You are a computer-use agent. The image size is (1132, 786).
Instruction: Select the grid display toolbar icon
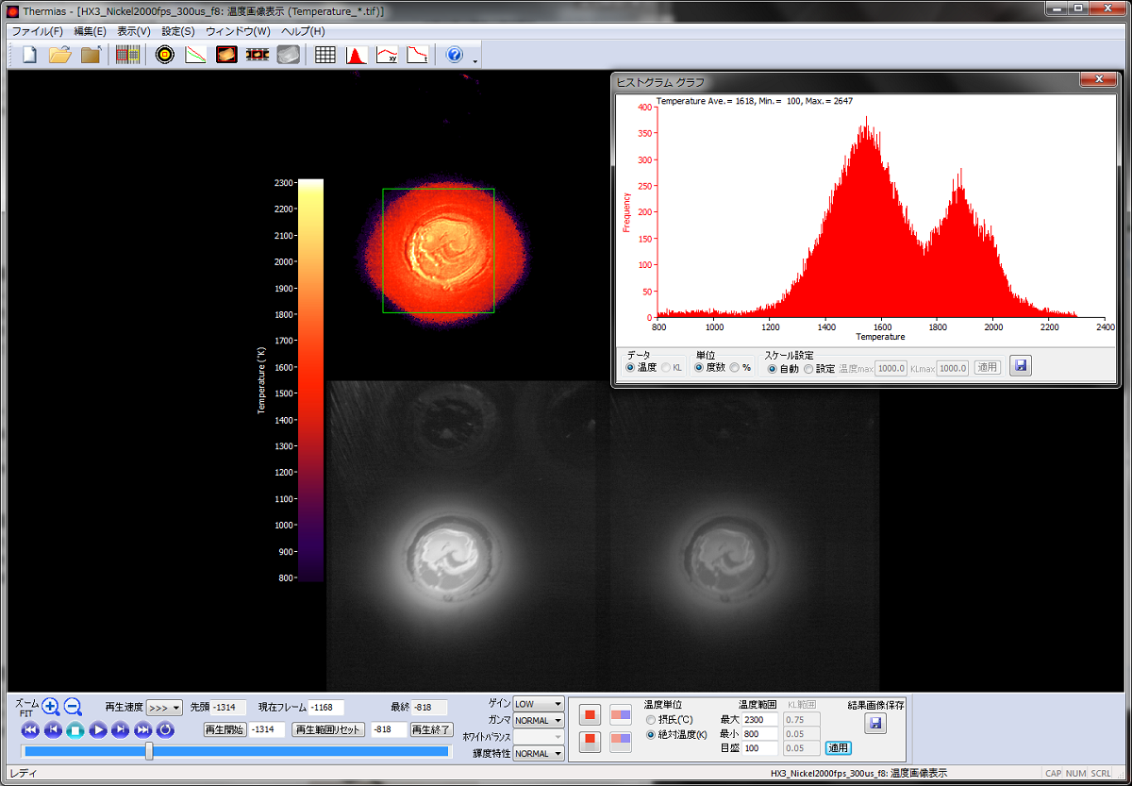(325, 55)
